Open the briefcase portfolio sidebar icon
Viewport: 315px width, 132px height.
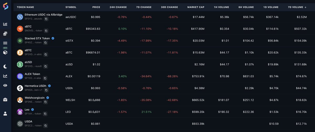[5, 99]
